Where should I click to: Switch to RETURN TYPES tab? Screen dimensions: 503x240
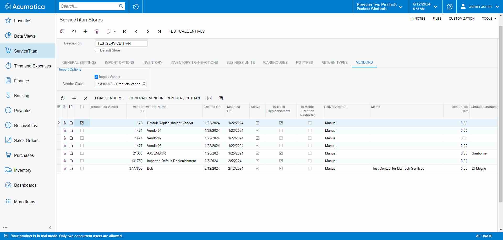pos(335,63)
